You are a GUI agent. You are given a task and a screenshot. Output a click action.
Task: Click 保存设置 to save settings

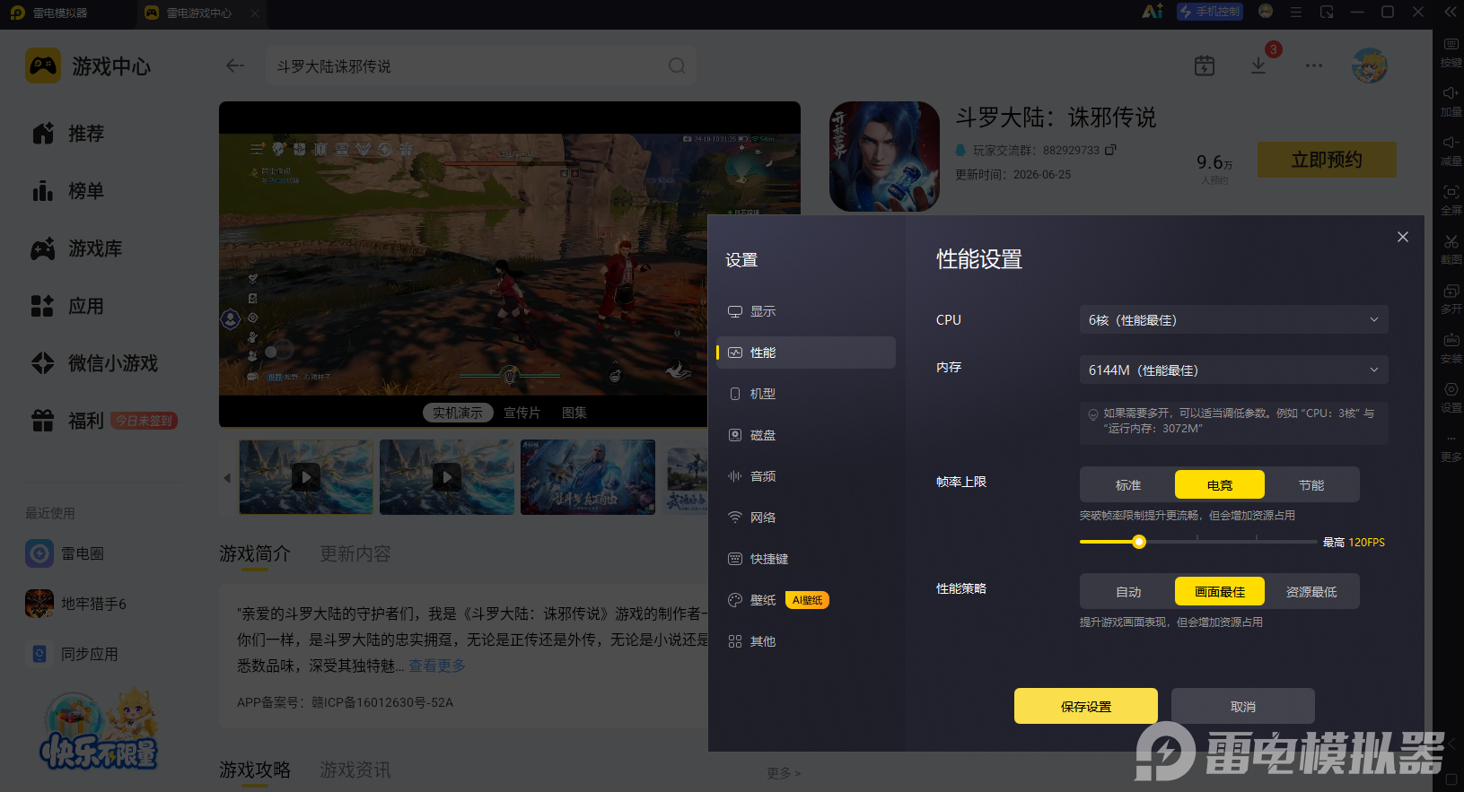pos(1086,706)
